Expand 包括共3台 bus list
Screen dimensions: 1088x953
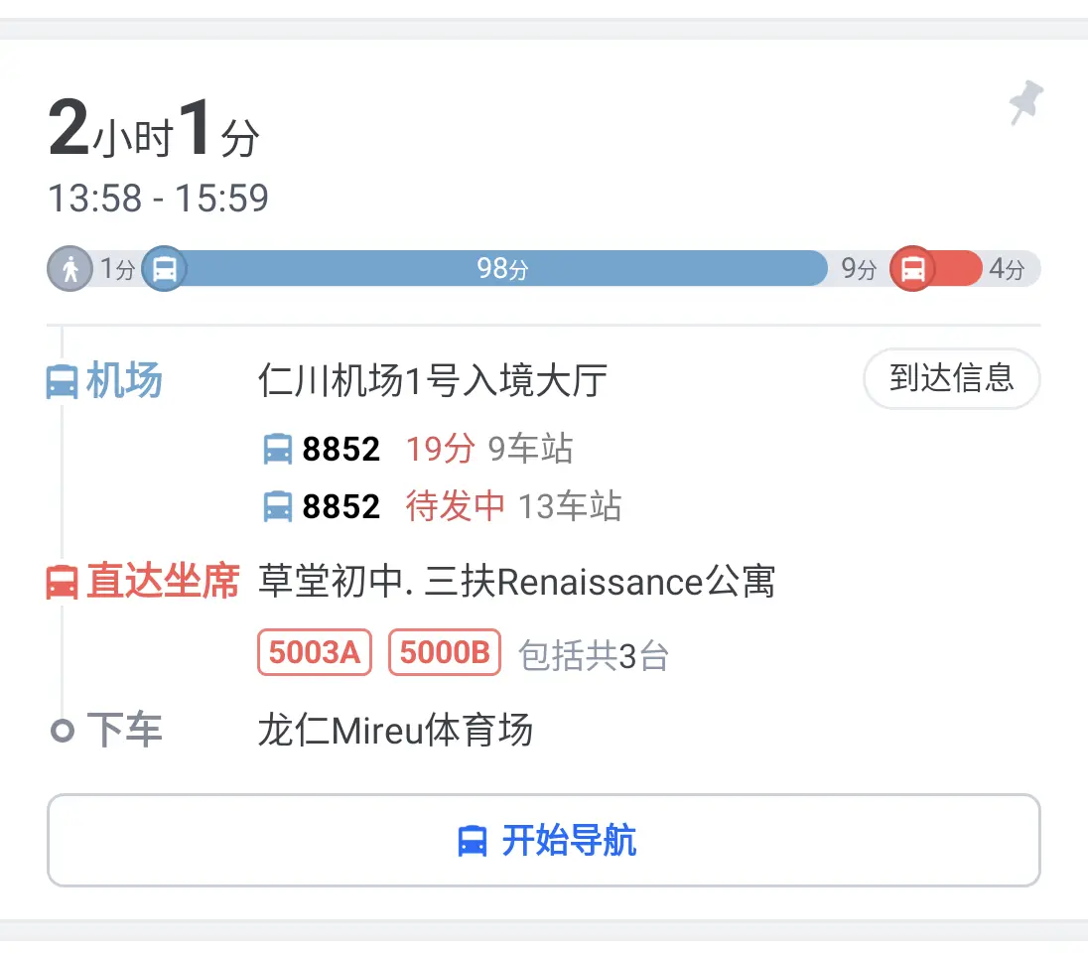click(594, 655)
